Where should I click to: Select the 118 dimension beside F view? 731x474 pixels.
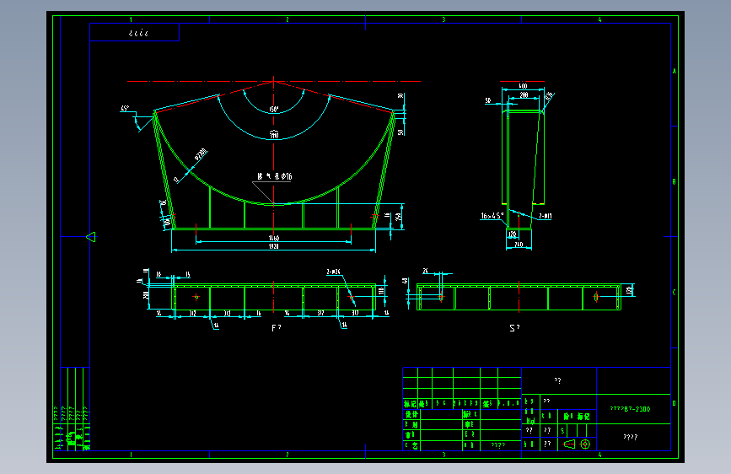[x=381, y=291]
